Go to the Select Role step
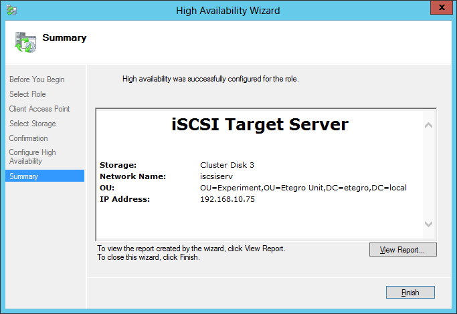The image size is (457, 314). point(27,94)
